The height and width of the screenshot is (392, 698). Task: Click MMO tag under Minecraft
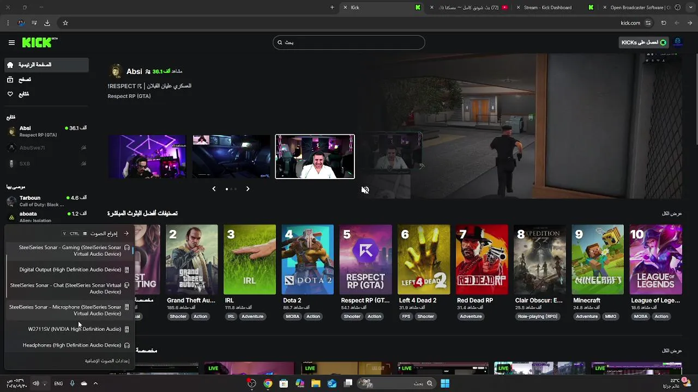(x=611, y=316)
